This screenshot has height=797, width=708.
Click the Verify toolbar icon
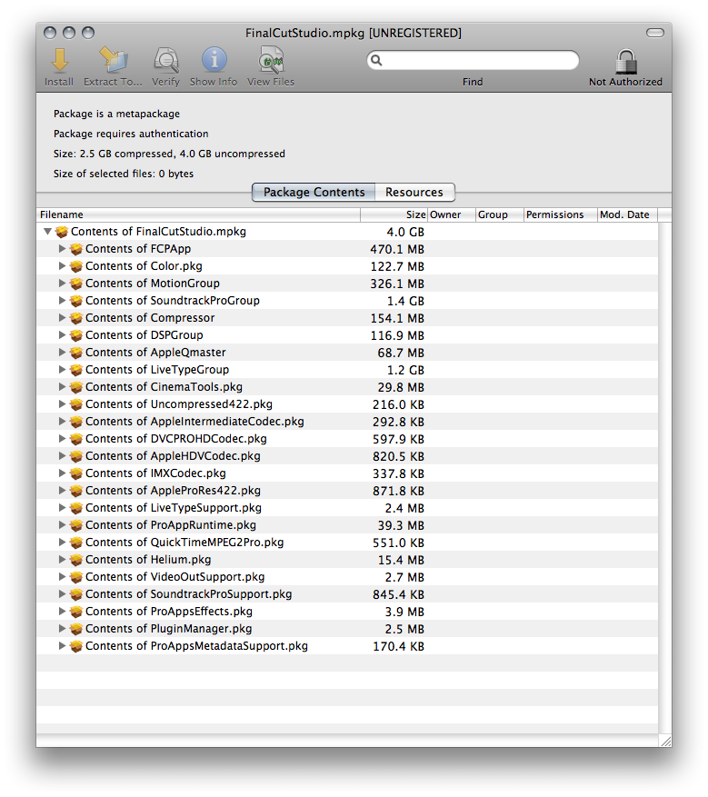pyautogui.click(x=166, y=61)
